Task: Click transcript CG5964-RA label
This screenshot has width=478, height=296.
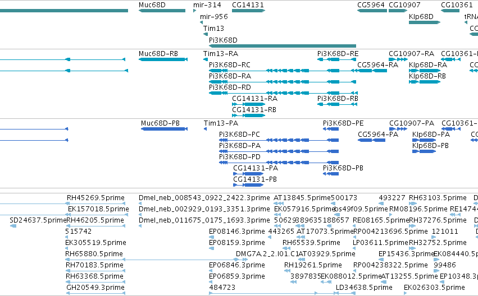Action: (377, 65)
